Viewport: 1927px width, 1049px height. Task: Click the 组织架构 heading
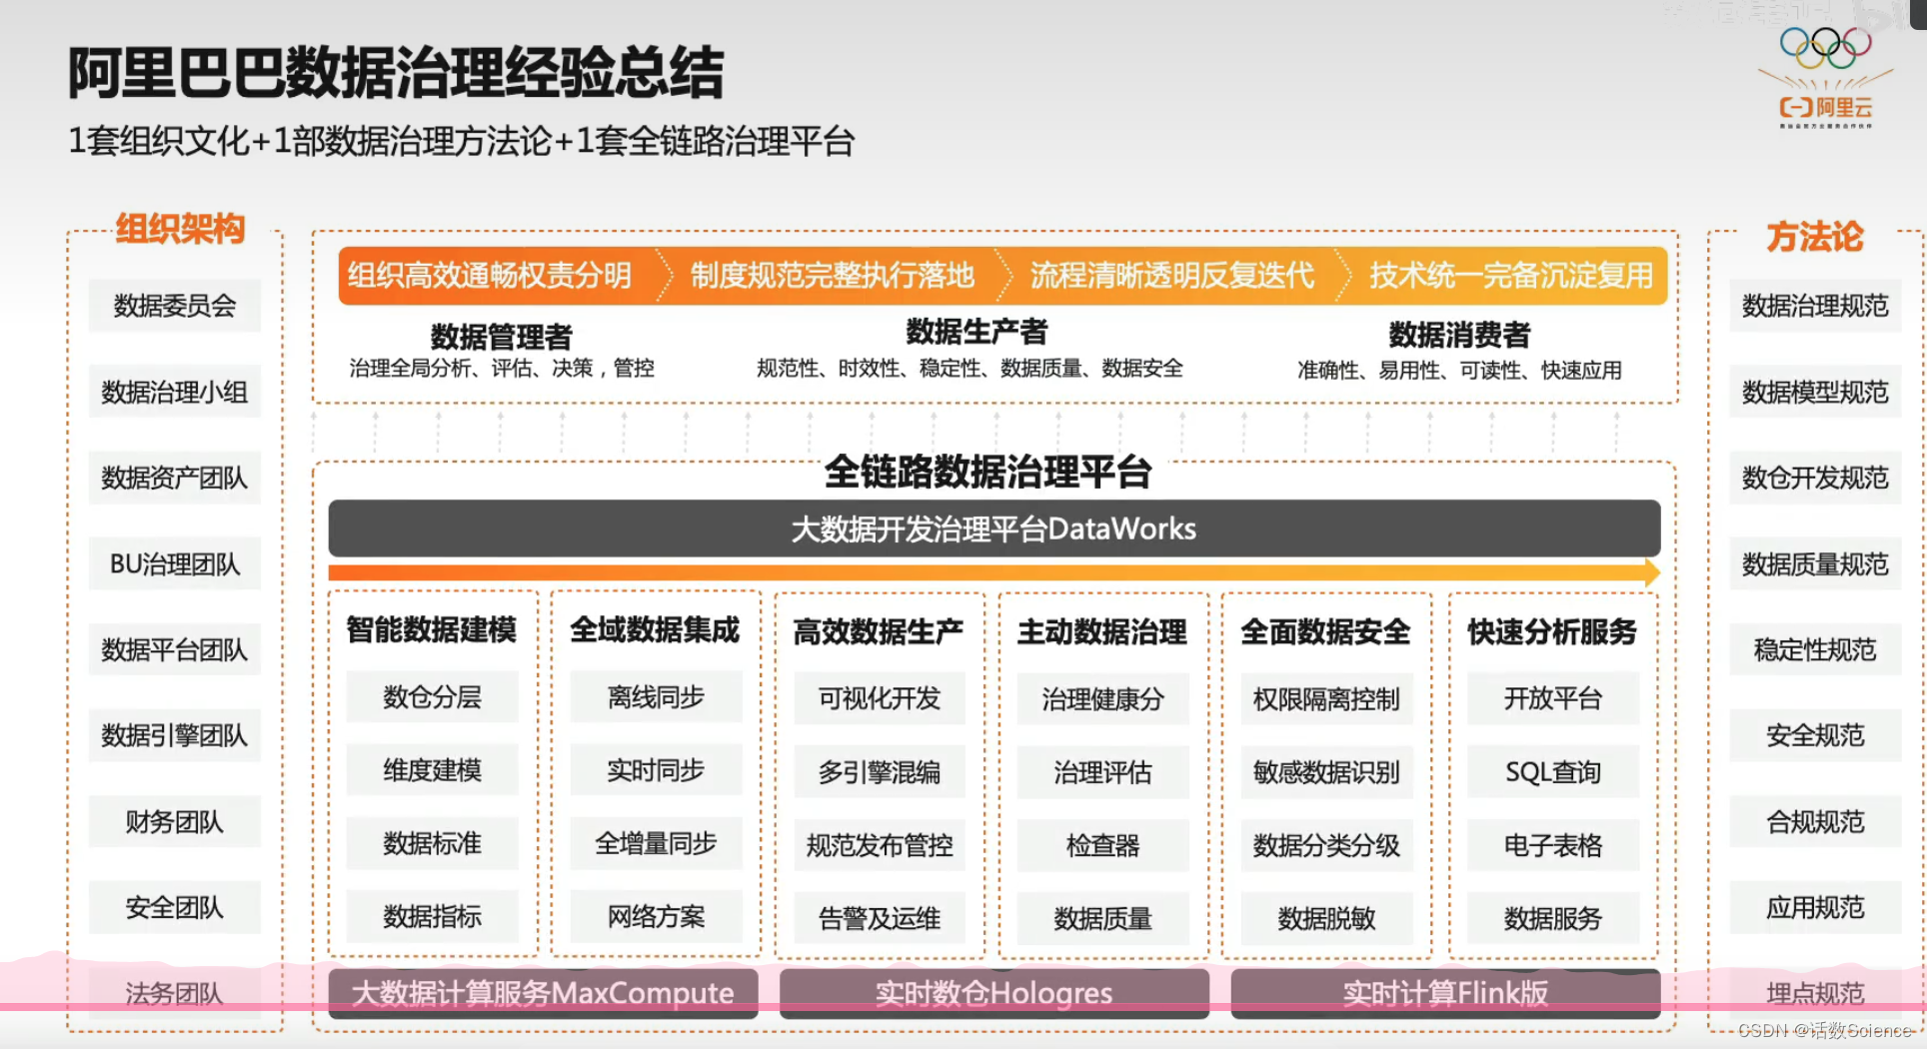click(180, 229)
